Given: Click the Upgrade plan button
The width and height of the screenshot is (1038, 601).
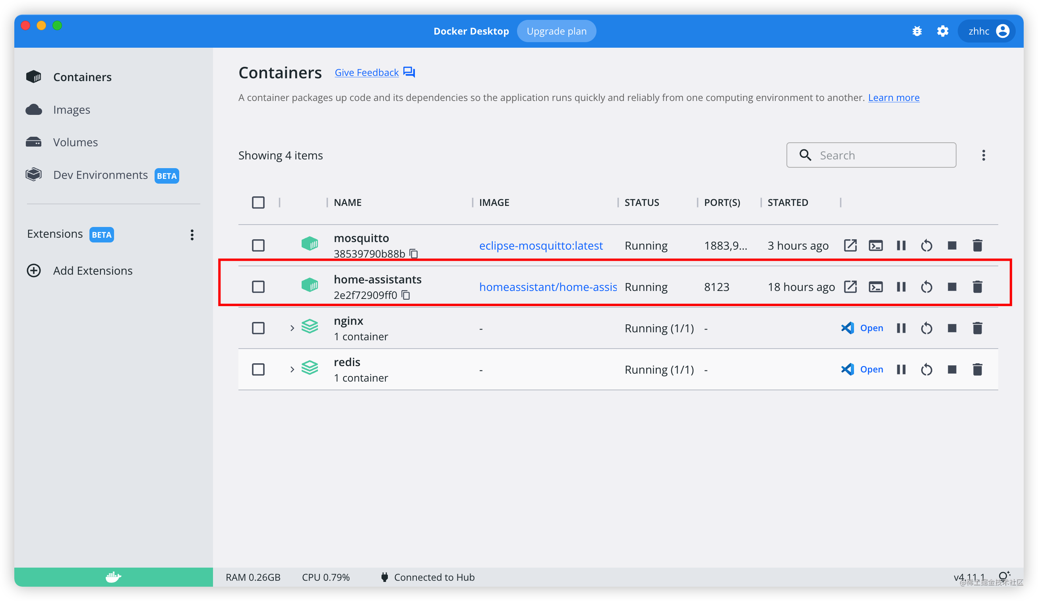Looking at the screenshot, I should click(556, 31).
